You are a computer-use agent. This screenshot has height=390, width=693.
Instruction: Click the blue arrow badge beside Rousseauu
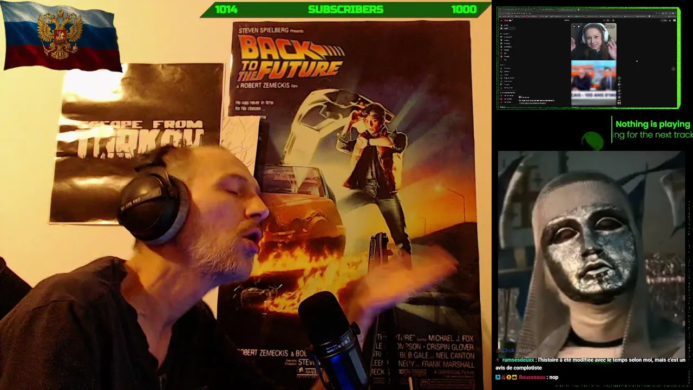[498, 377]
